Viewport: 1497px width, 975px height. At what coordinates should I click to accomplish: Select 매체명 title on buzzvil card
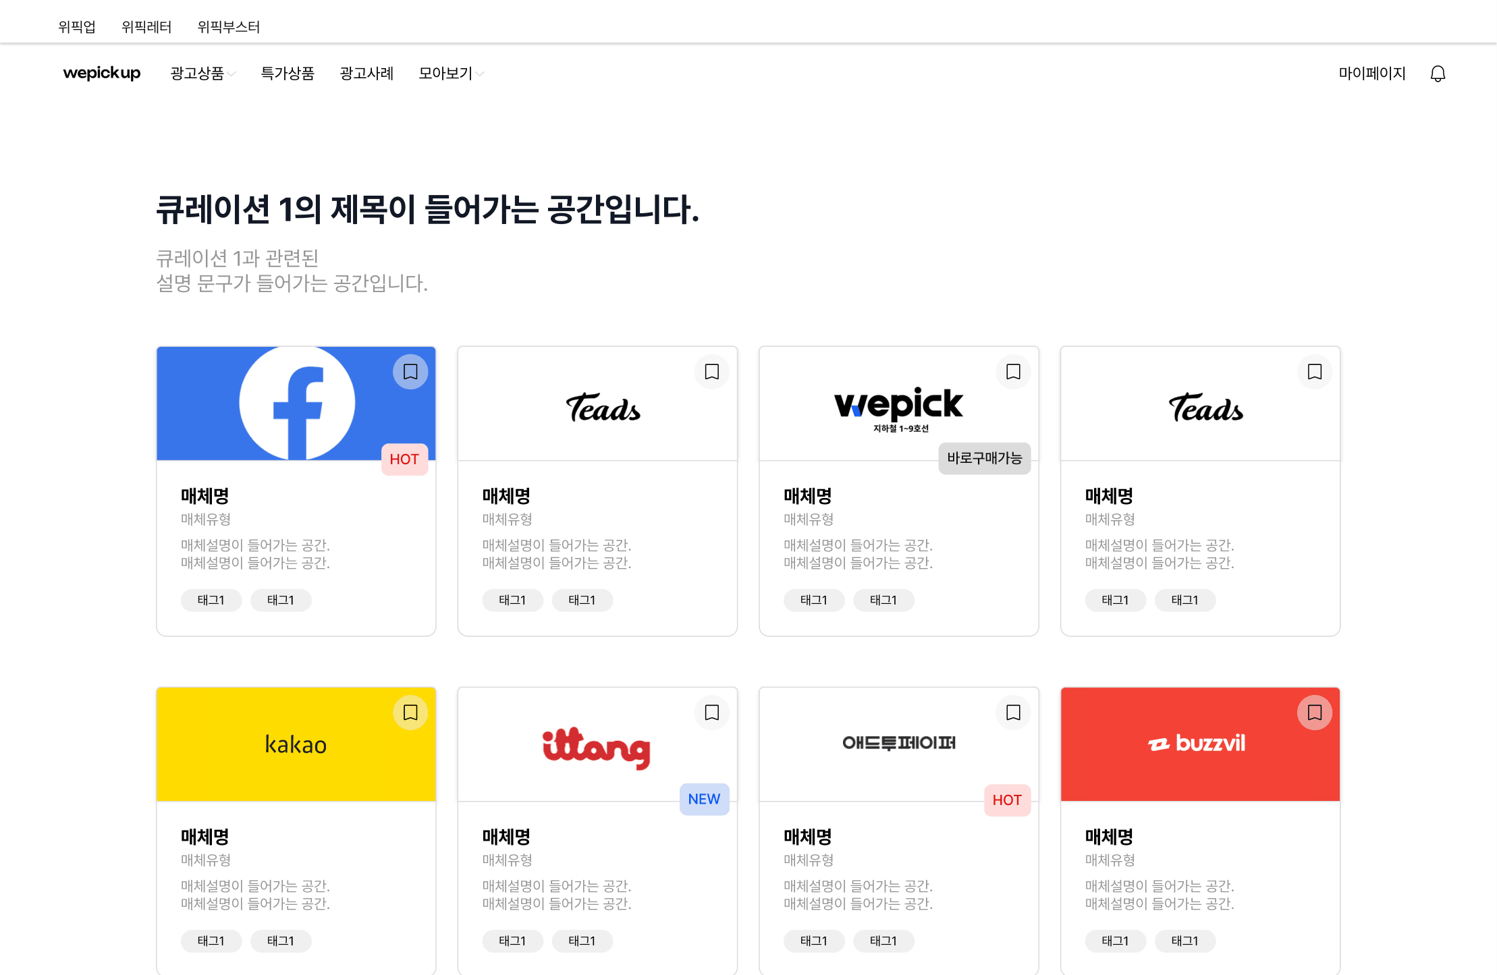pyautogui.click(x=1110, y=837)
